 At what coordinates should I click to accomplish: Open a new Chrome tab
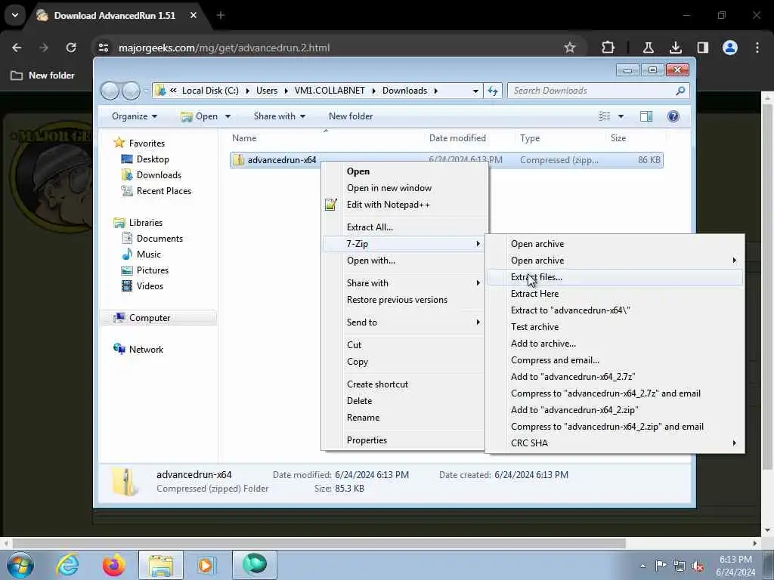[221, 15]
